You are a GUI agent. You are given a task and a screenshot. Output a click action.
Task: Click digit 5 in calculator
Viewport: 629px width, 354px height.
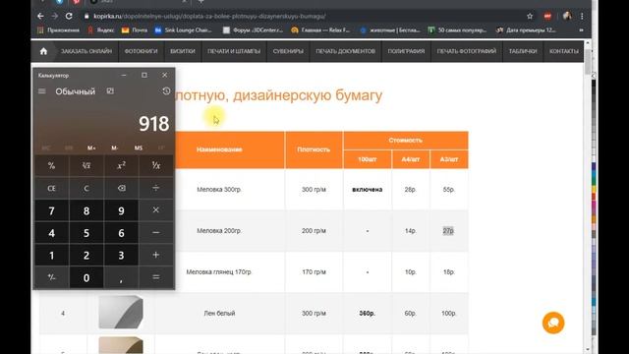[x=86, y=233]
